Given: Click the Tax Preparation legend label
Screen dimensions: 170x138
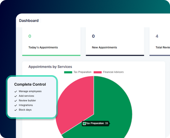Looking at the screenshot, I should (83, 72).
